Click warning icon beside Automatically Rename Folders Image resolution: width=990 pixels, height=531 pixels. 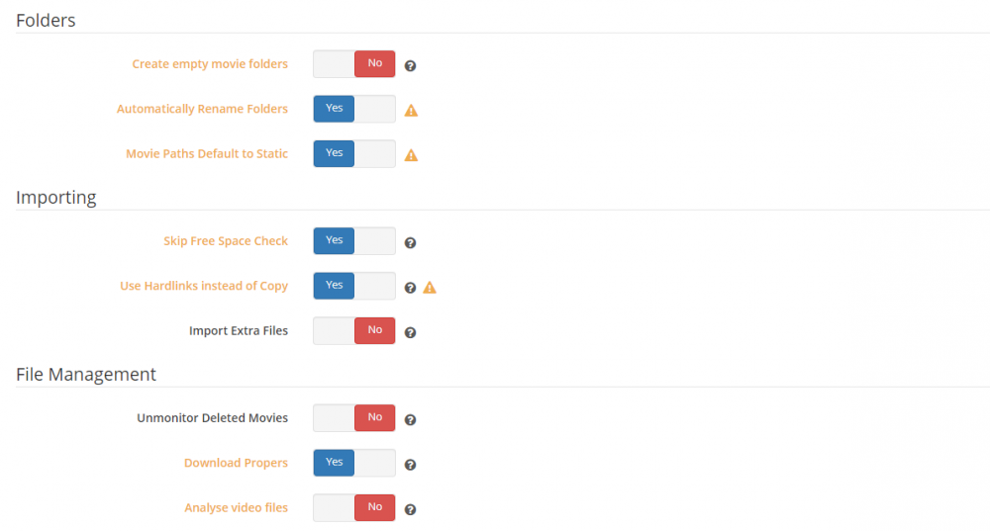[411, 111]
